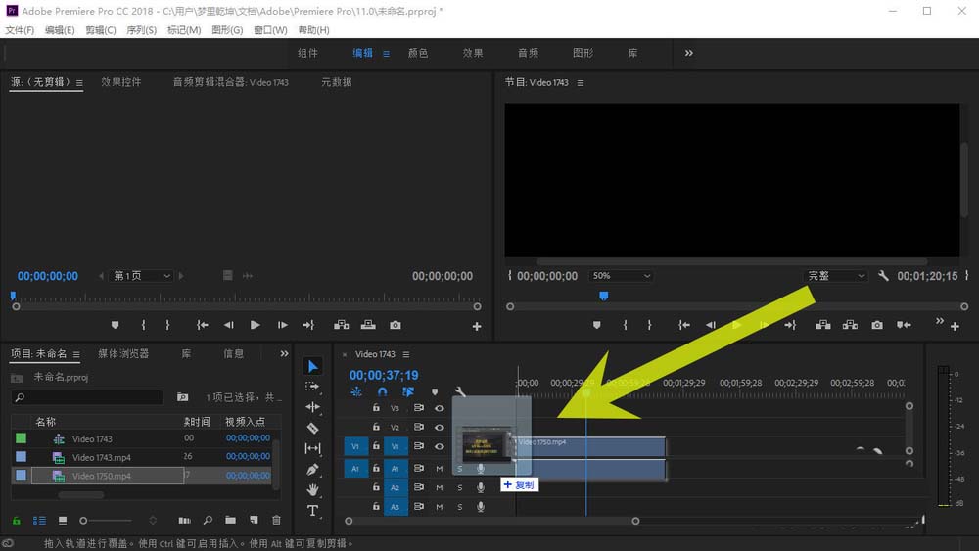
Task: Open the 序列(S) menu
Action: 142,30
